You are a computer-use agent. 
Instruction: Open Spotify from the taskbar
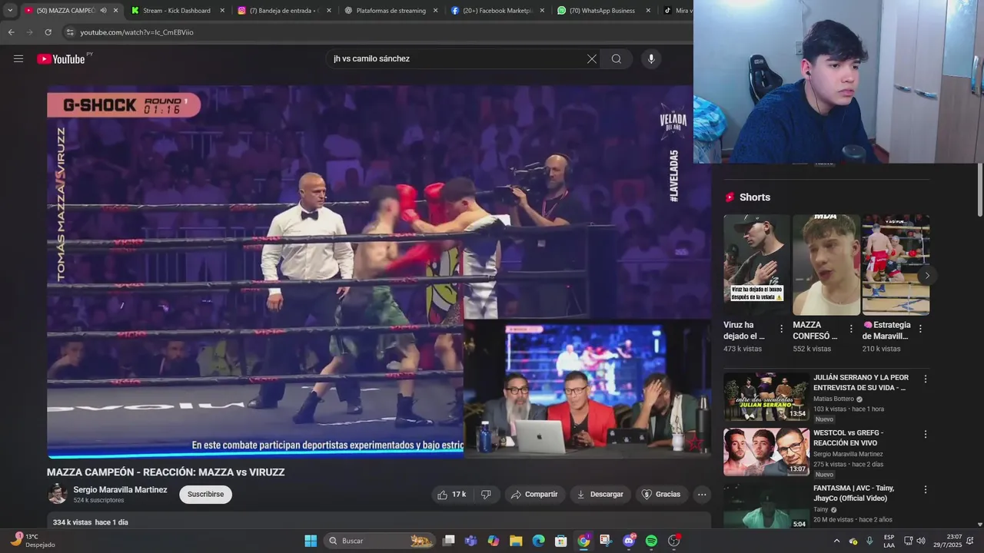tap(651, 541)
